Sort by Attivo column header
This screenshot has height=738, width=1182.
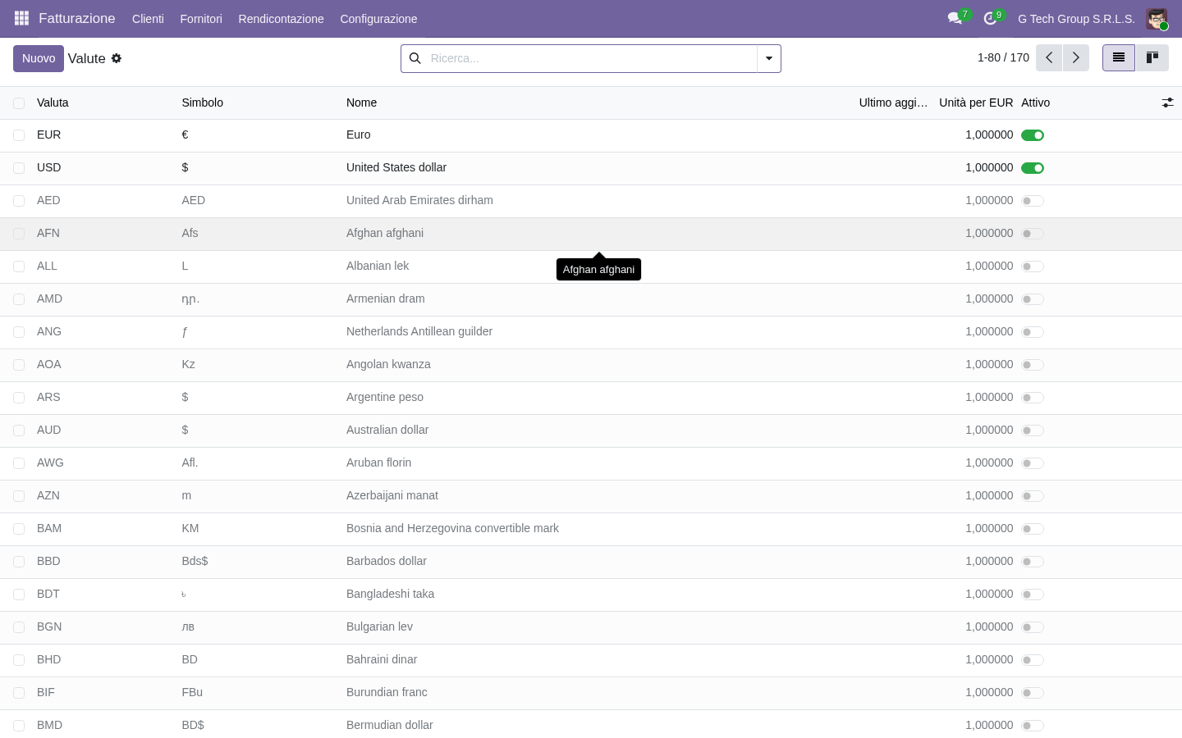pos(1035,102)
